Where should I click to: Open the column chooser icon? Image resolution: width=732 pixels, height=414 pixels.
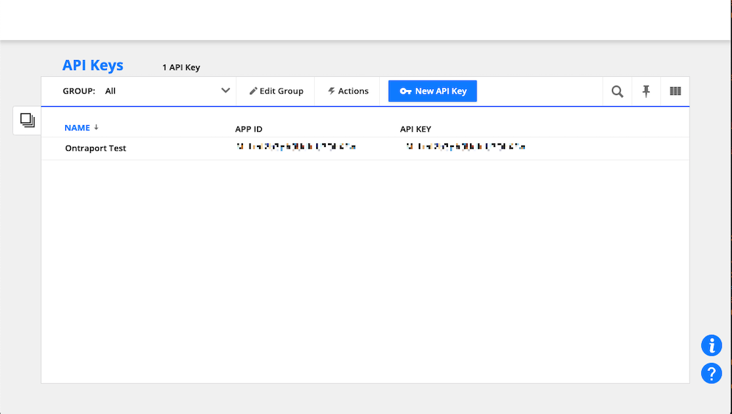click(x=675, y=91)
